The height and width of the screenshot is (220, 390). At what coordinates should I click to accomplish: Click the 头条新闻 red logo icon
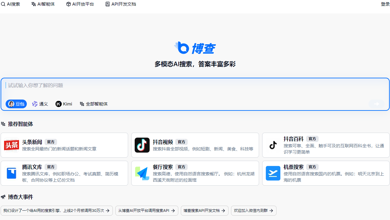pos(12,145)
